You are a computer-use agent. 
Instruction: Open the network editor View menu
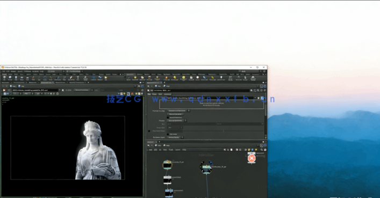[165, 150]
